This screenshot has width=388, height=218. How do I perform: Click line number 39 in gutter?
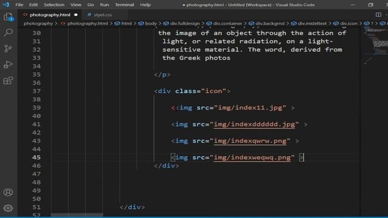36,108
